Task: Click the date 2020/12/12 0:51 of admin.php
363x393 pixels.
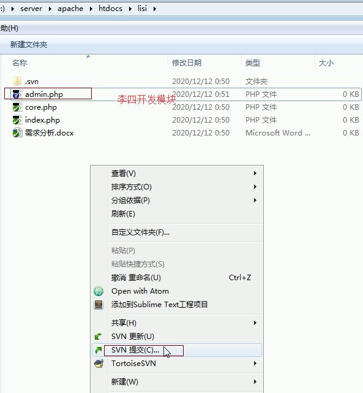Action: point(201,94)
